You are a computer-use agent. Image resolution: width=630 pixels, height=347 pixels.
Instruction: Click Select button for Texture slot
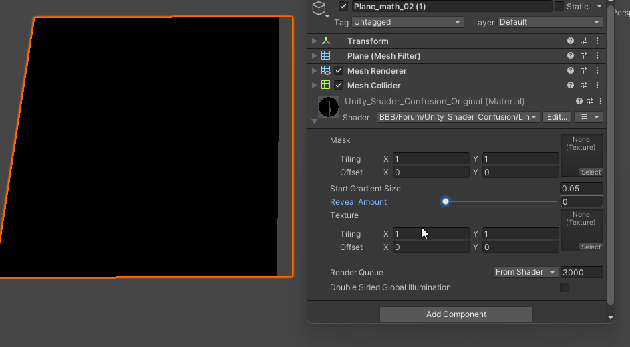pos(591,247)
